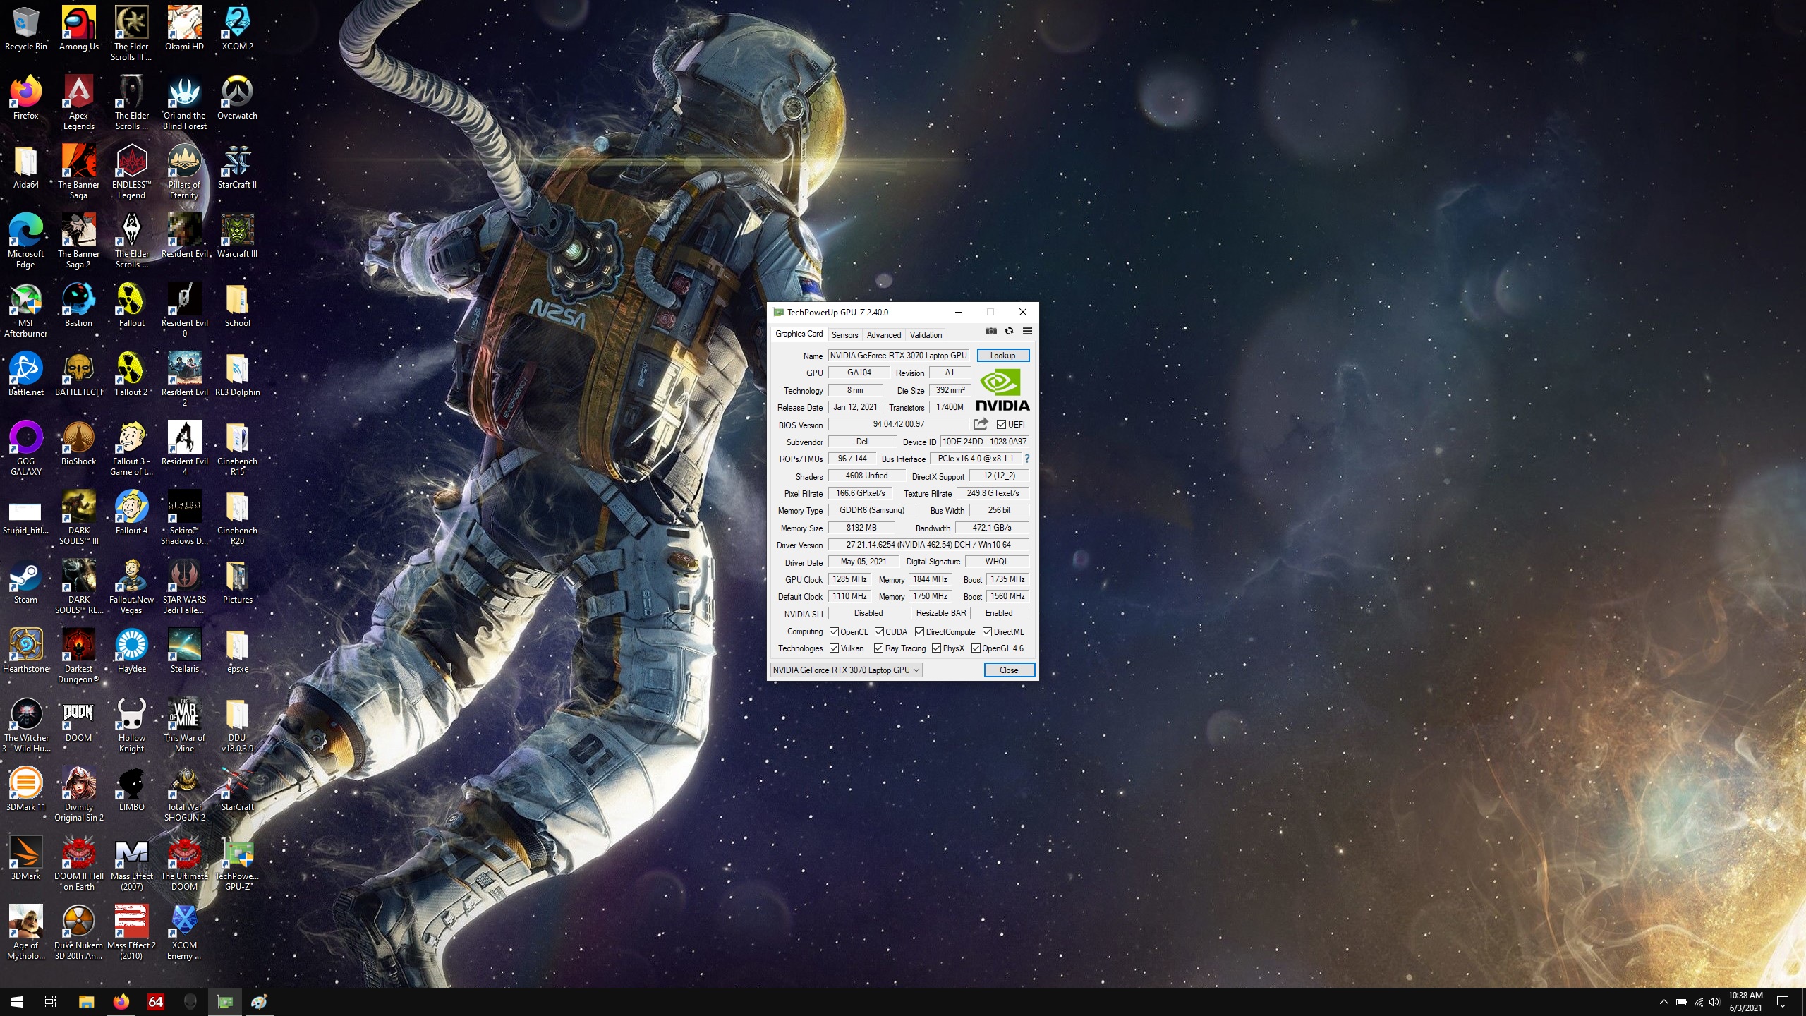This screenshot has height=1016, width=1806.
Task: Open the notification center icon
Action: [x=1783, y=1002]
